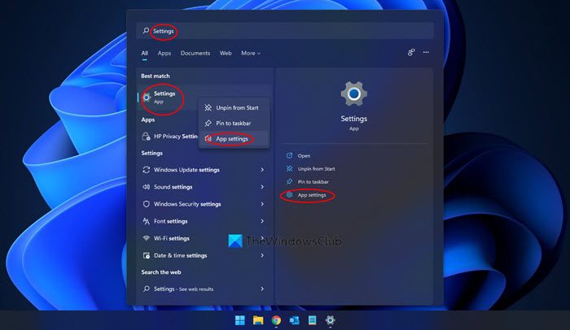Choose App settings in context menu
The image size is (570, 330).
pyautogui.click(x=235, y=139)
